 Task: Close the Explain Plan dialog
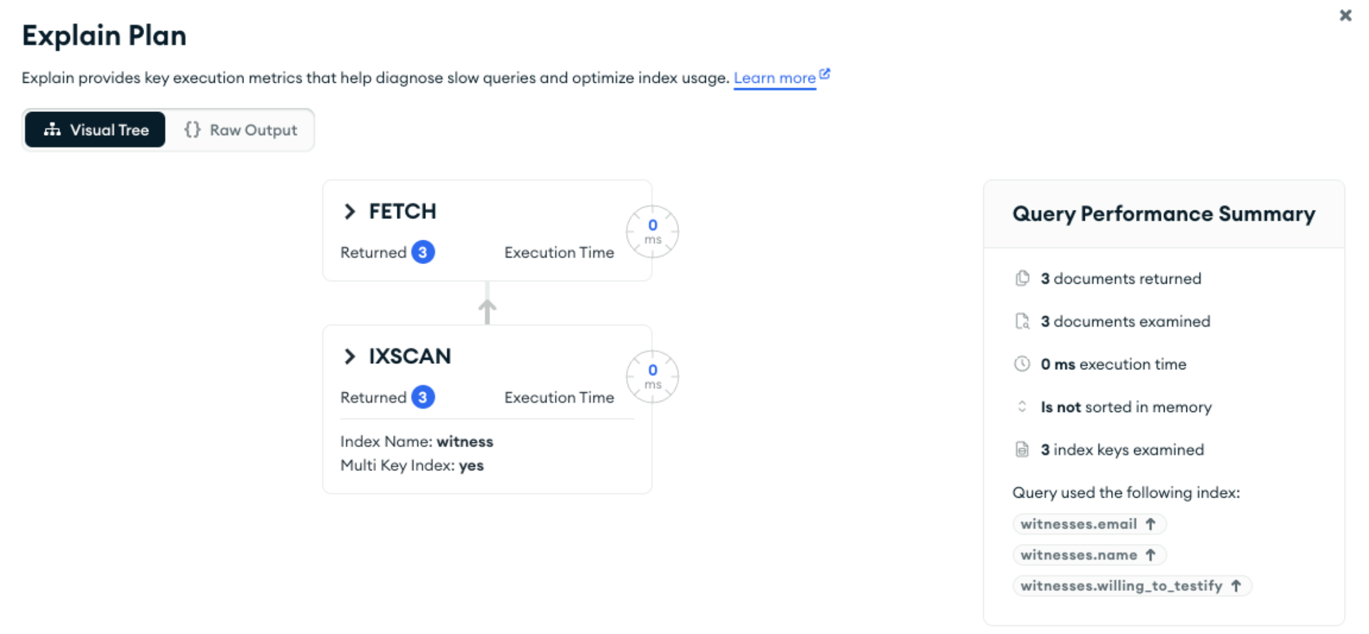pyautogui.click(x=1344, y=16)
